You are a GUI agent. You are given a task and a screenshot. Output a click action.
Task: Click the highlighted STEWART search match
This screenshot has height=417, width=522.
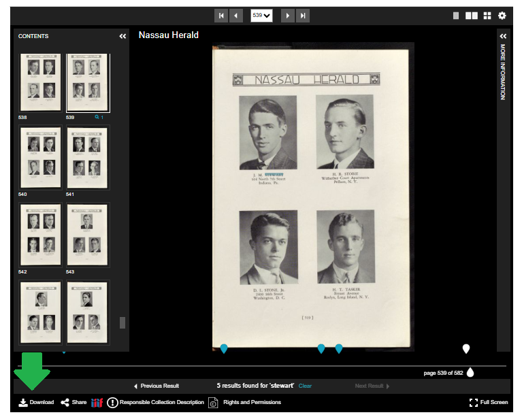pyautogui.click(x=274, y=174)
